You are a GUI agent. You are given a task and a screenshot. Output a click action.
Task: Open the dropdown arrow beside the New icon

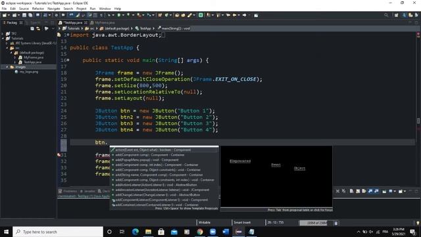click(x=9, y=15)
